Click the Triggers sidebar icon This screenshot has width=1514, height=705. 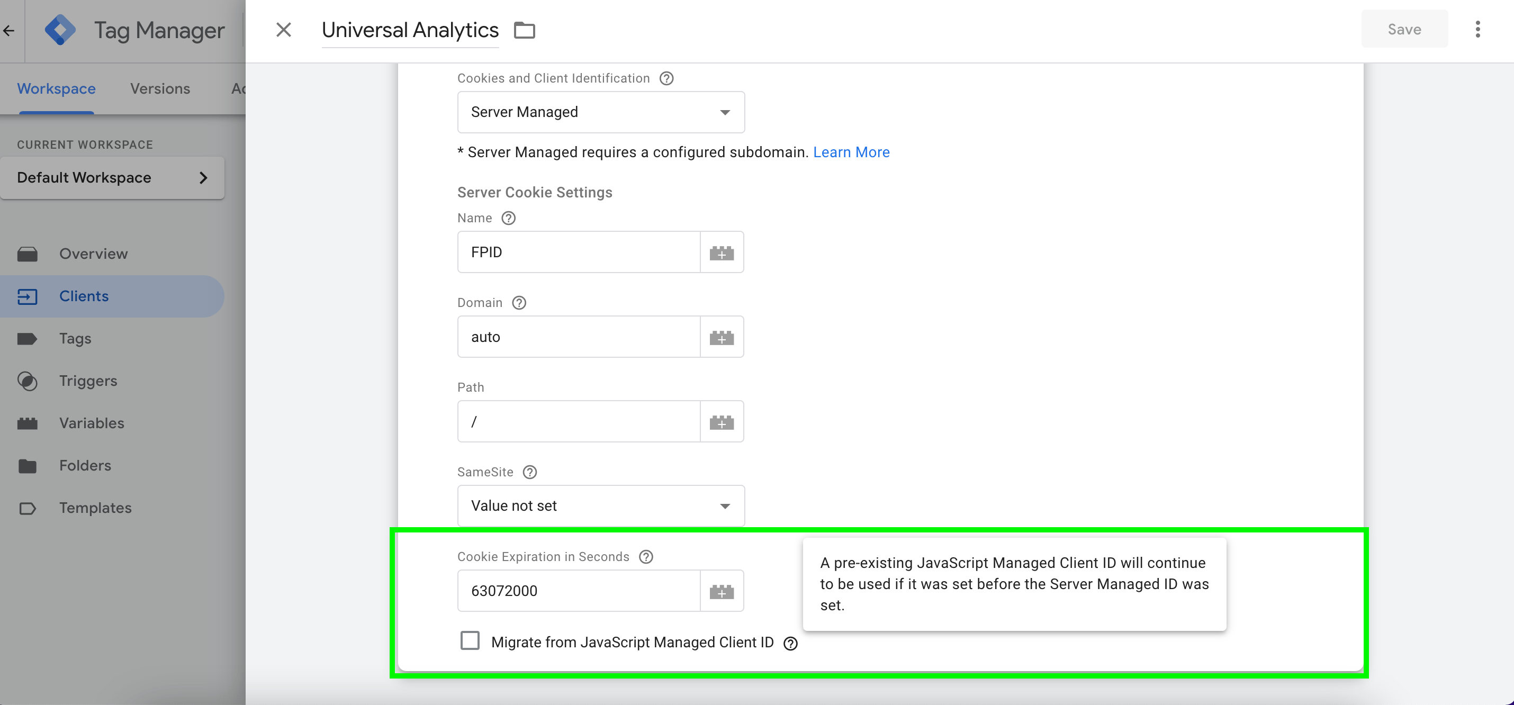27,381
